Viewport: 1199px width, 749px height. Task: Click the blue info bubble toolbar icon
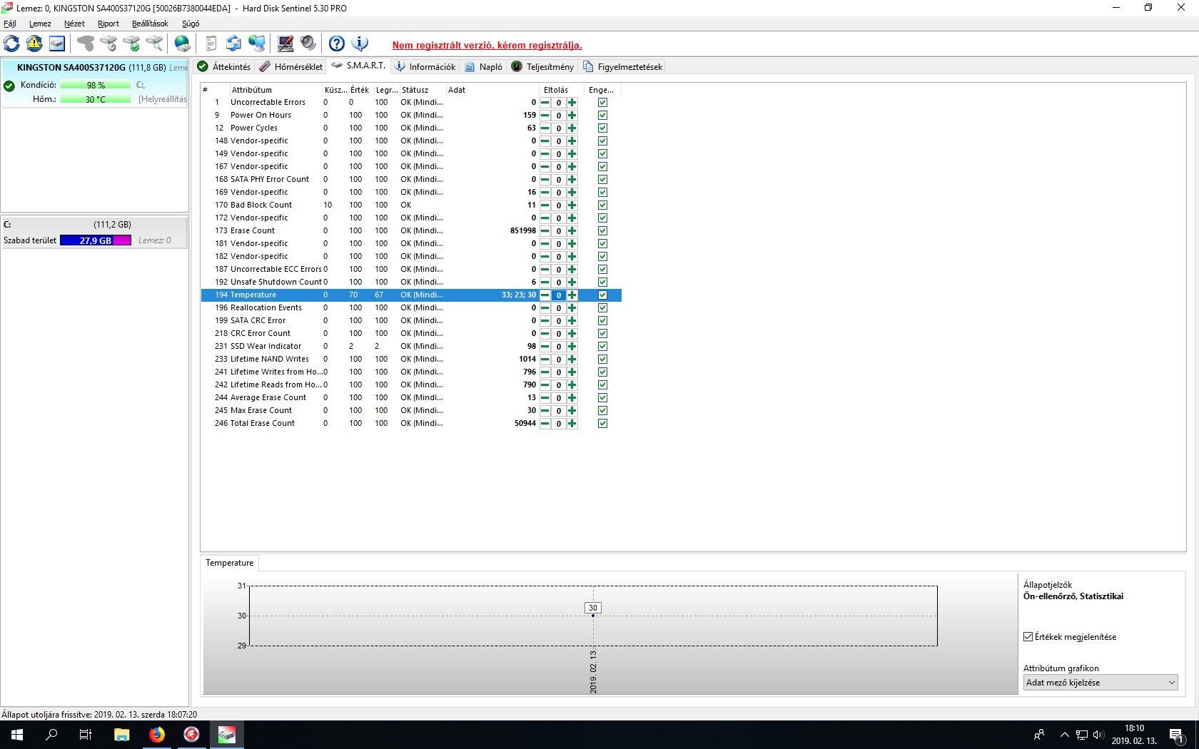360,44
